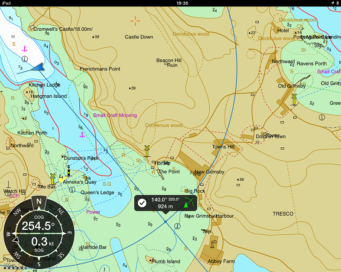Viewport: 341px width, 272px height.
Task: Tap the info circle near Queen's Ledge
Action: [x=72, y=190]
